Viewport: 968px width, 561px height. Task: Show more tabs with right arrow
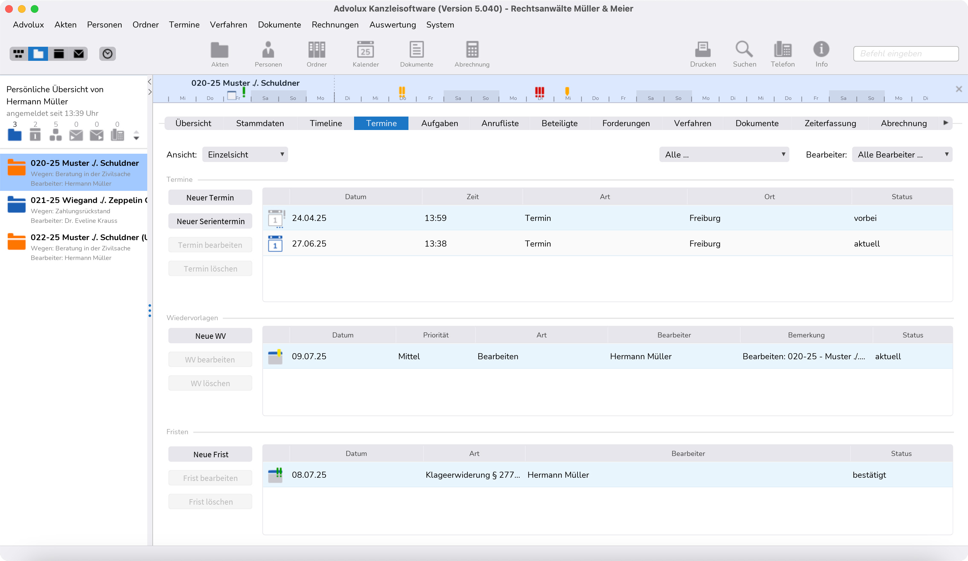[946, 123]
